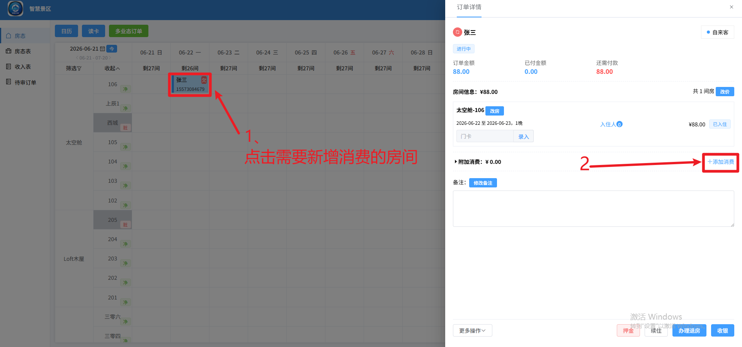This screenshot has height=347, width=742.
Task: Click the 收银 cashier button
Action: coord(723,331)
